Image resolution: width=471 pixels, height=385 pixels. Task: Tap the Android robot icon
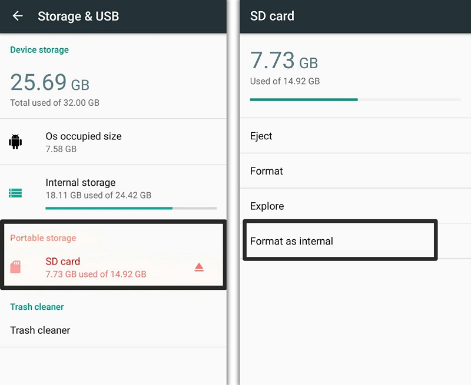(15, 142)
